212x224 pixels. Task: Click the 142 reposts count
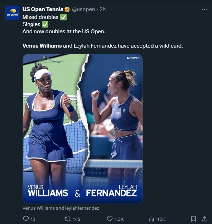(x=77, y=219)
